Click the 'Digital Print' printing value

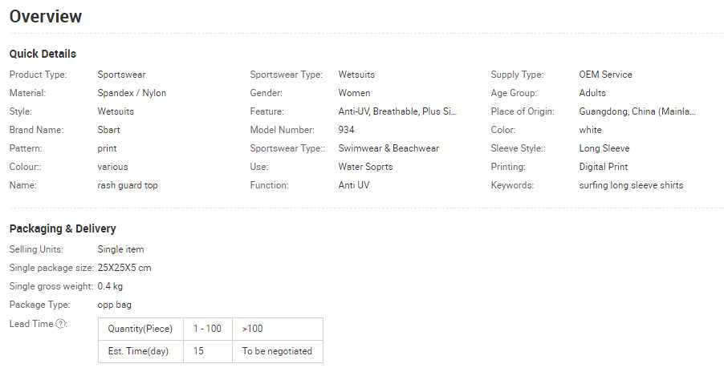pos(603,167)
